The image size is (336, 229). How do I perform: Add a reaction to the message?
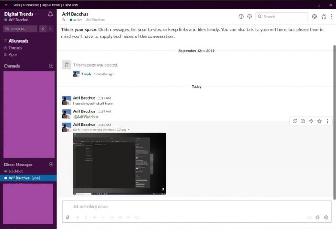294,121
